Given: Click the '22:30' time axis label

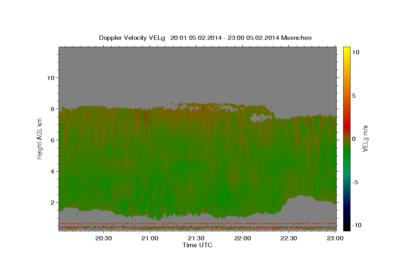Looking at the screenshot, I should pos(289,238).
